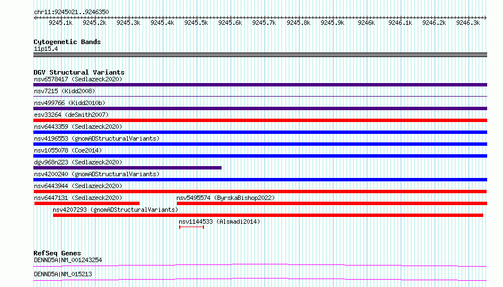503x287 pixels.
Task: Open nsv6443359 (Sedlazeck2020) variant label
Action: (78, 127)
